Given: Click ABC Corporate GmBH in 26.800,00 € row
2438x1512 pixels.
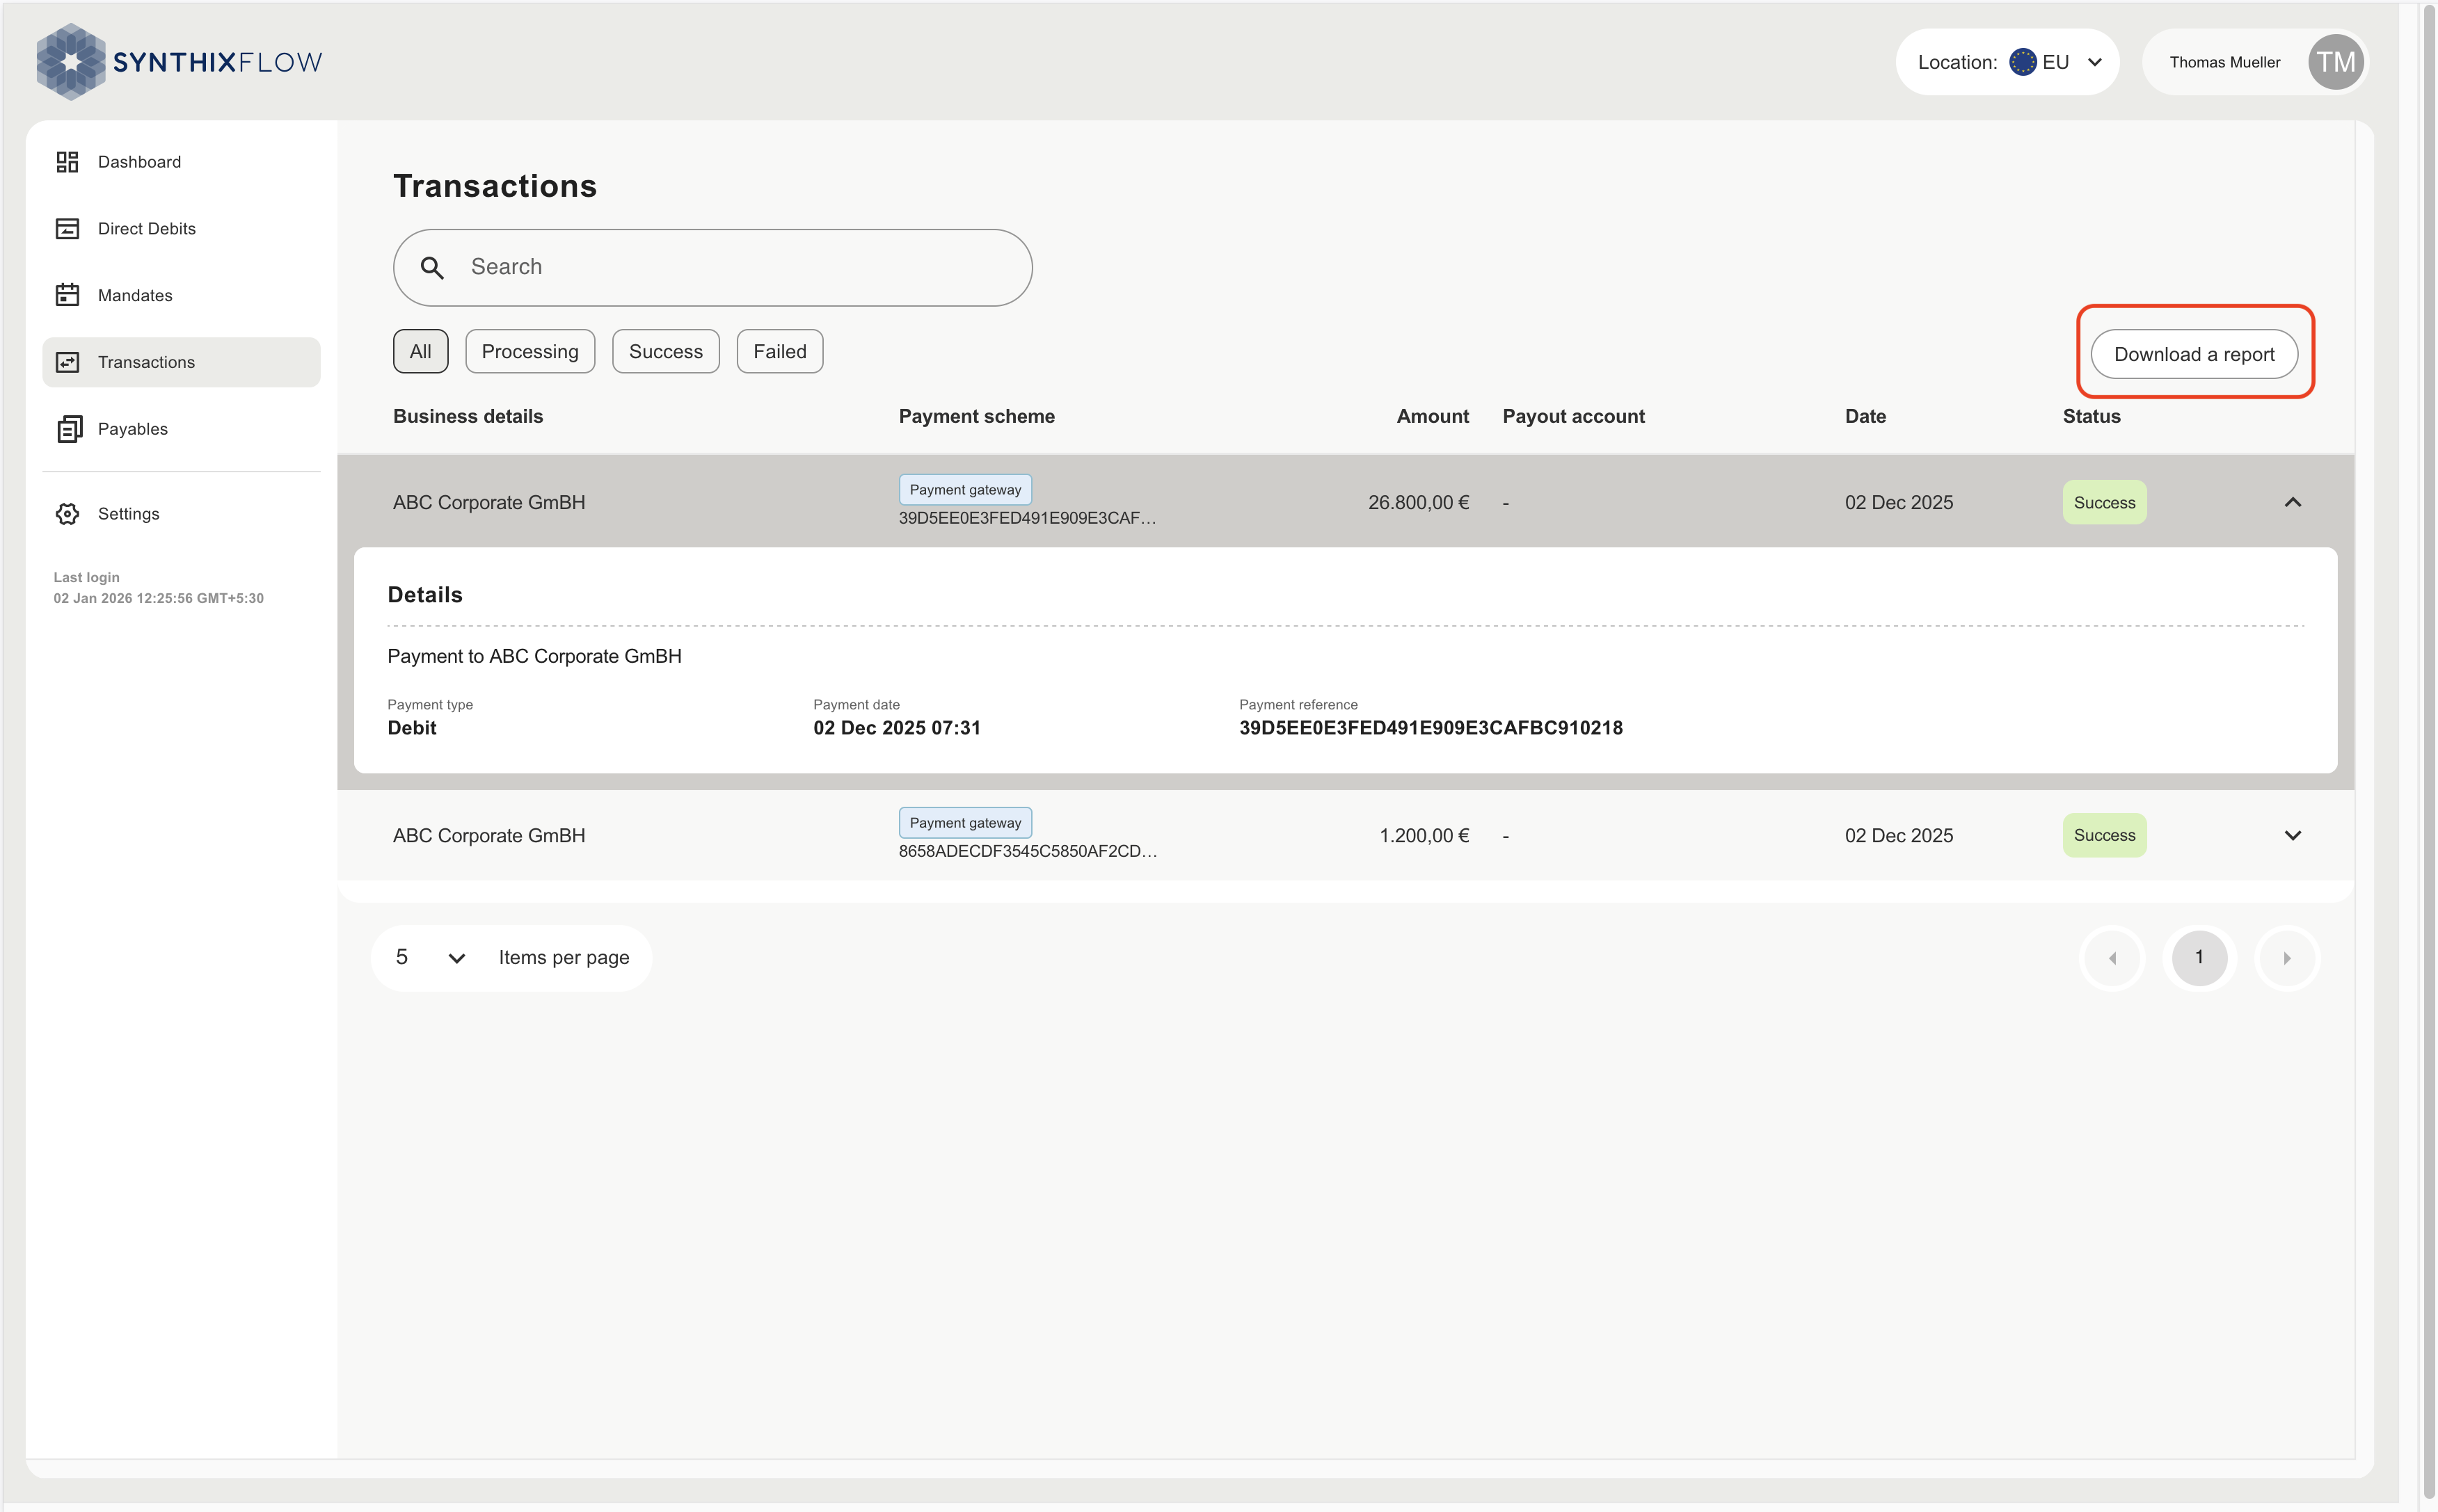Looking at the screenshot, I should tap(488, 502).
